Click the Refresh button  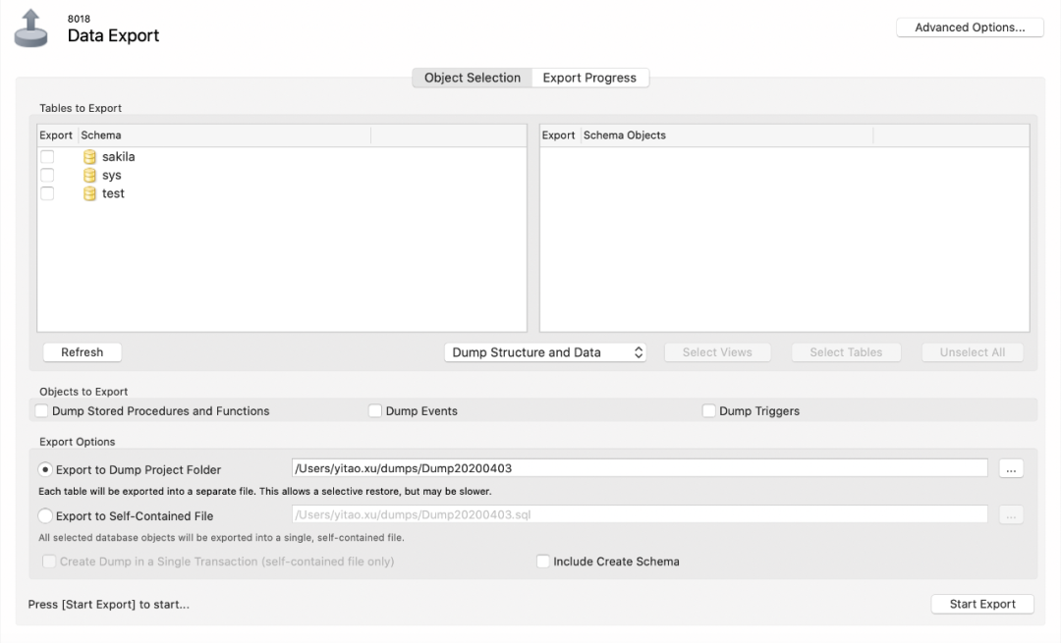[82, 351]
